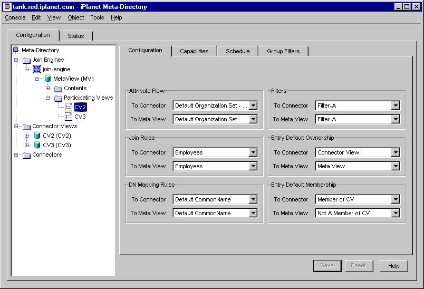This screenshot has height=289, width=424.
Task: Switch to the Group Filters tab
Action: (283, 51)
